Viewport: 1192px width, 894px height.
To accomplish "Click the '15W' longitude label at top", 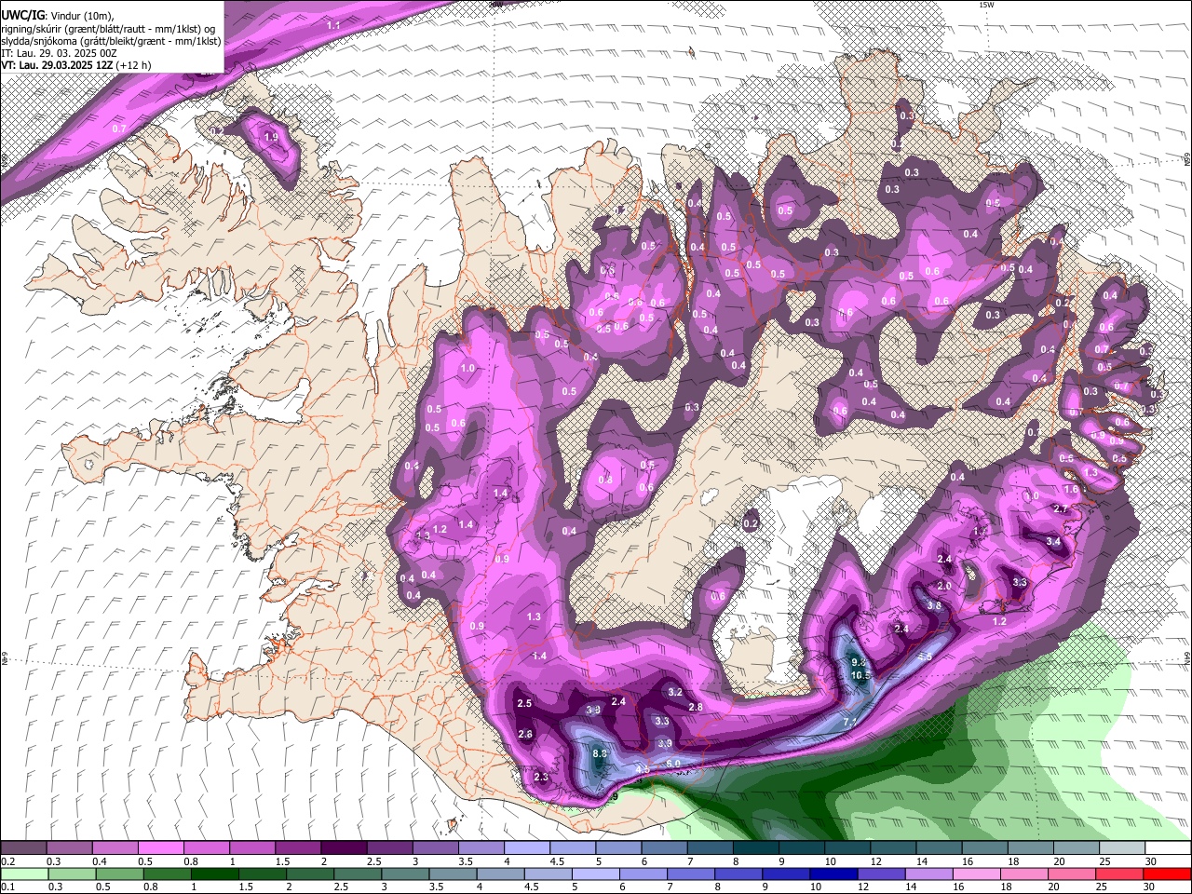I will click(986, 5).
